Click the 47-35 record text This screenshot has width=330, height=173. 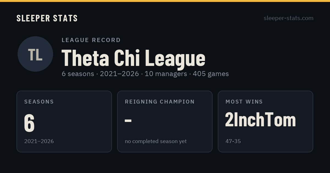click(233, 141)
